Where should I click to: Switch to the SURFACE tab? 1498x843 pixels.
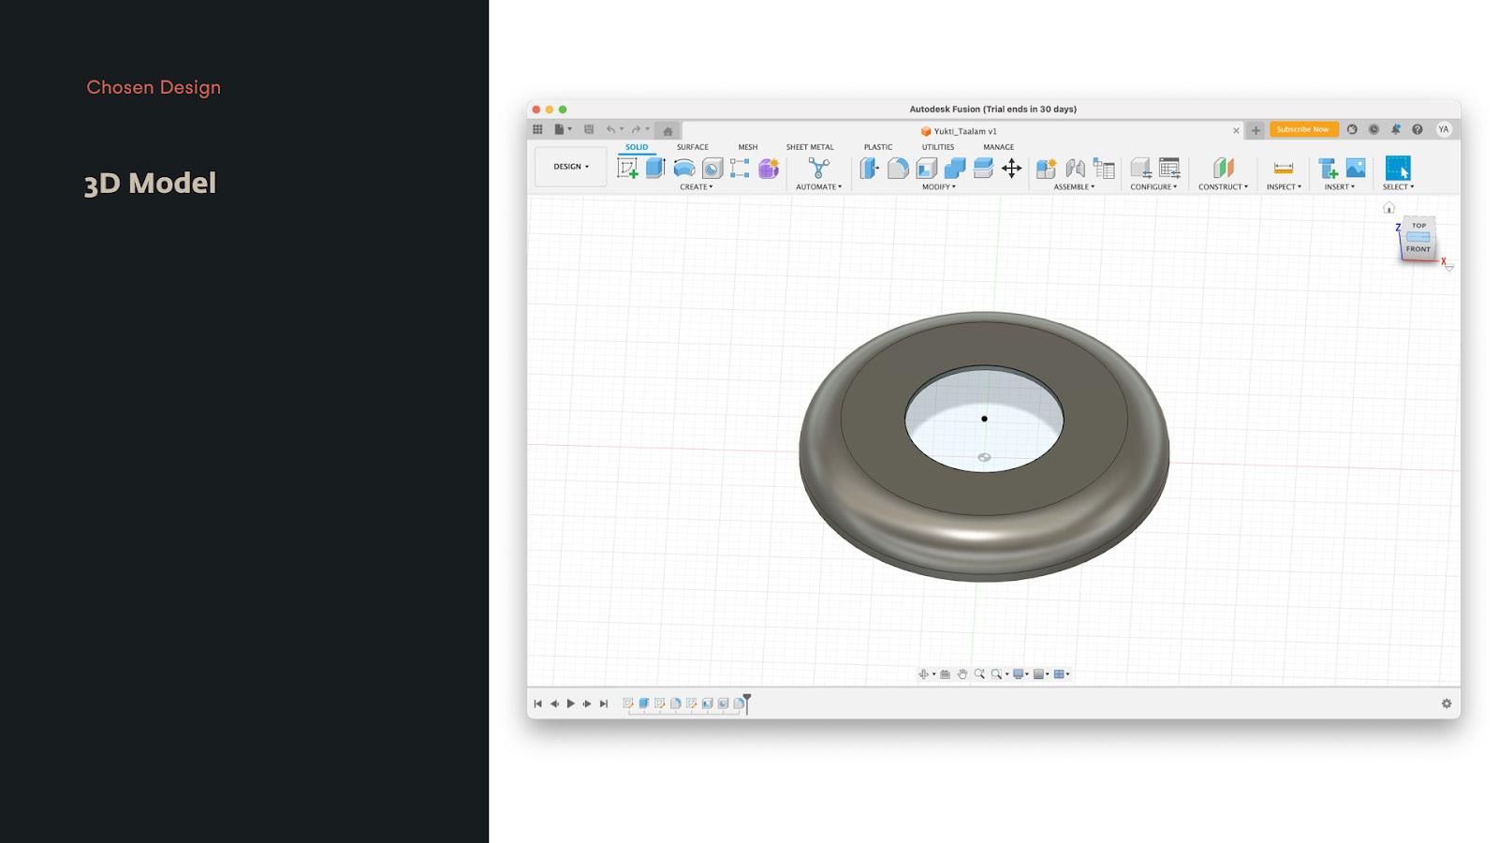693,147
